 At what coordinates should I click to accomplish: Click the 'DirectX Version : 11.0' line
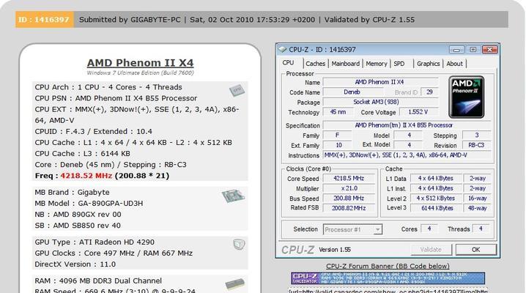tap(75, 264)
